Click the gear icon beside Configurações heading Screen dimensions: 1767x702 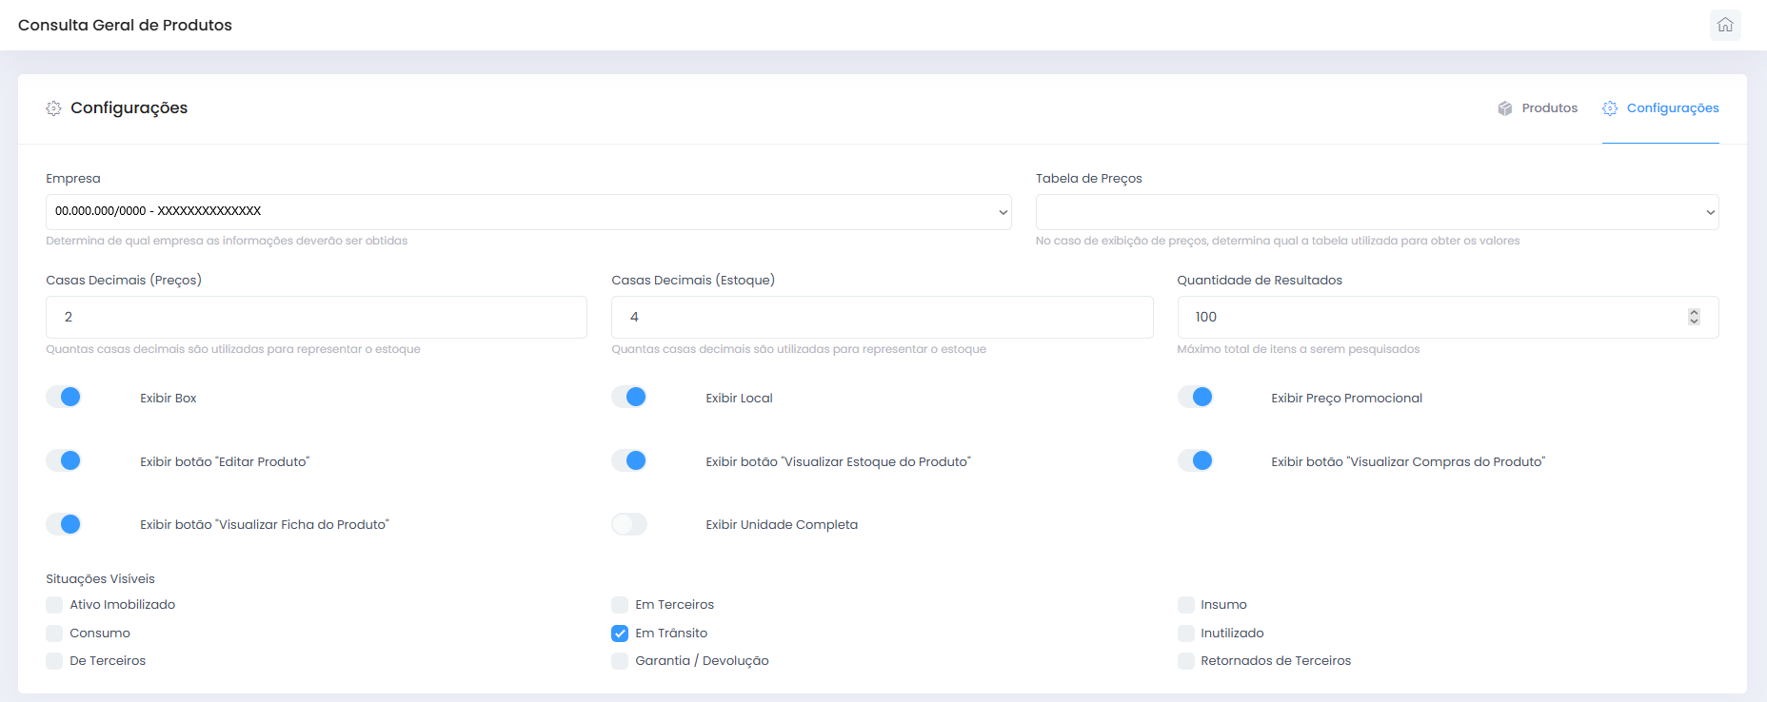pyautogui.click(x=53, y=108)
